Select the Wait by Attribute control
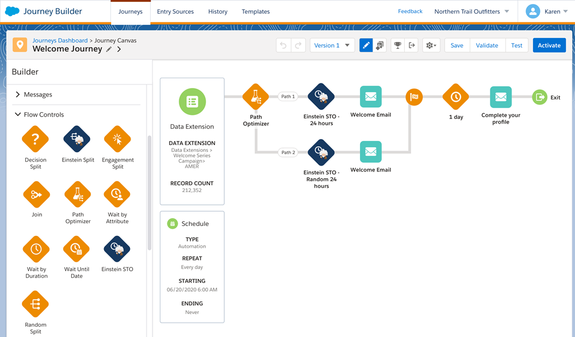This screenshot has height=337, width=575. point(117,194)
